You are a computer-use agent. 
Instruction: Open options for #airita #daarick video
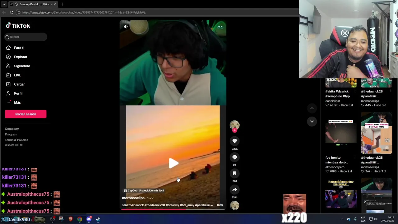coord(355,91)
